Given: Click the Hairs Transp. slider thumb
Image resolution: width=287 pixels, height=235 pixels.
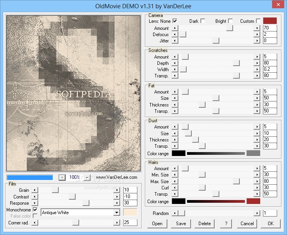Looking at the screenshot, I should pos(216,194).
